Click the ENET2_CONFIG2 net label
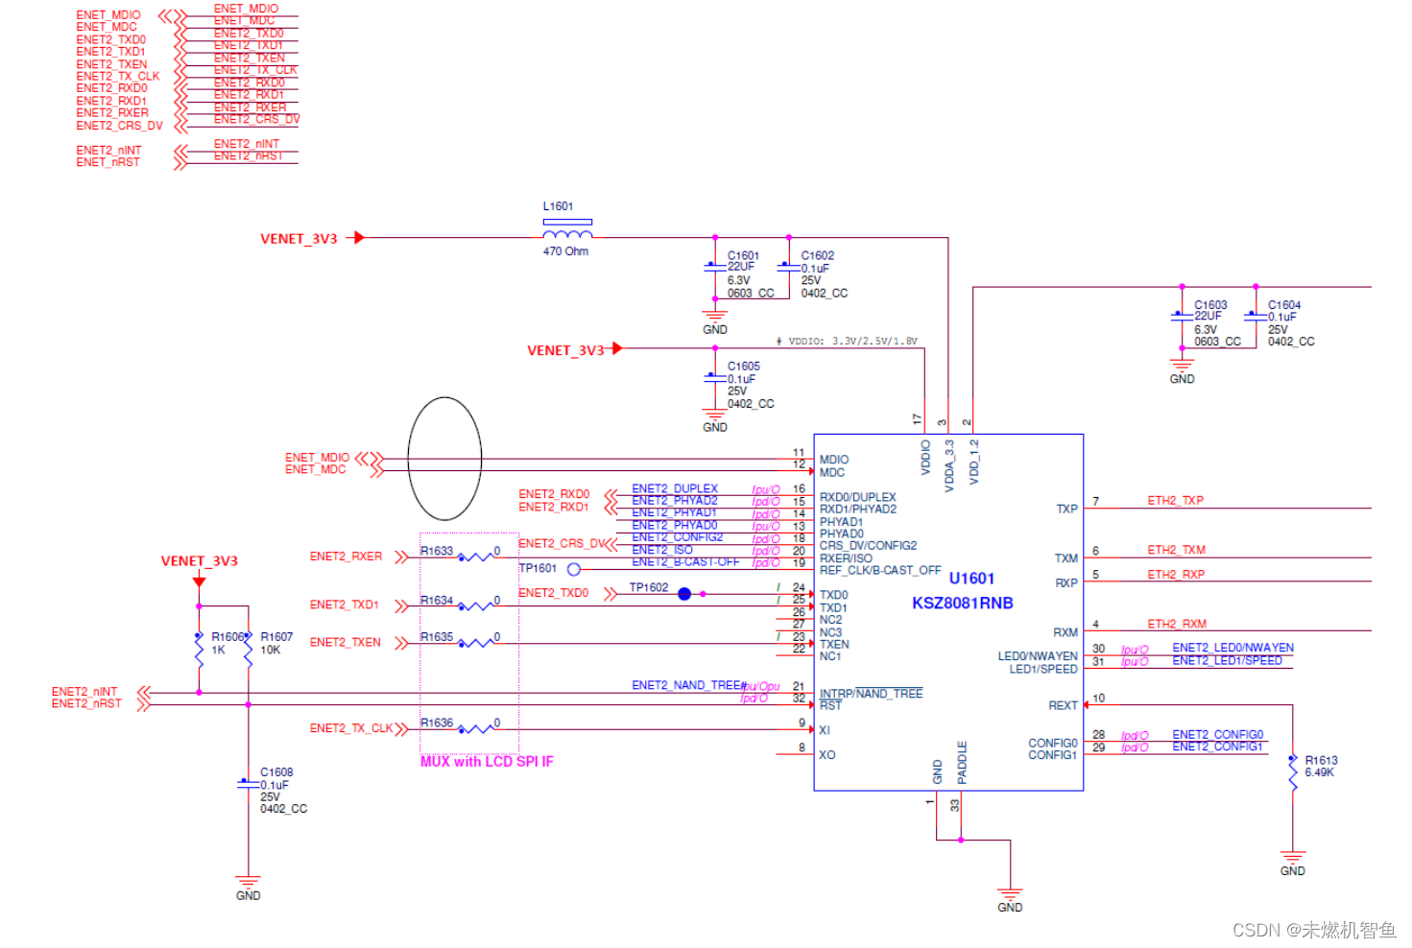 [x=678, y=537]
